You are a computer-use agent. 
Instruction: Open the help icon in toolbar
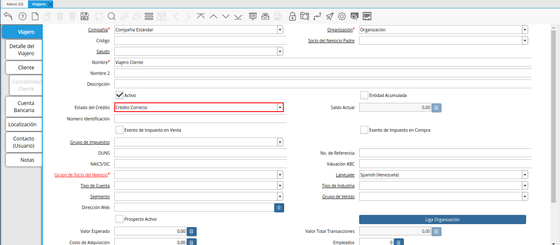23,16
